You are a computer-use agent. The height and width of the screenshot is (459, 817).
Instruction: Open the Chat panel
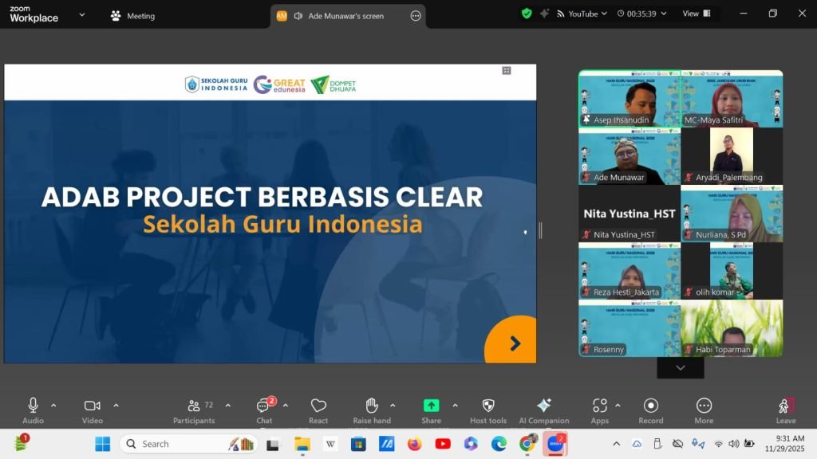[264, 406]
